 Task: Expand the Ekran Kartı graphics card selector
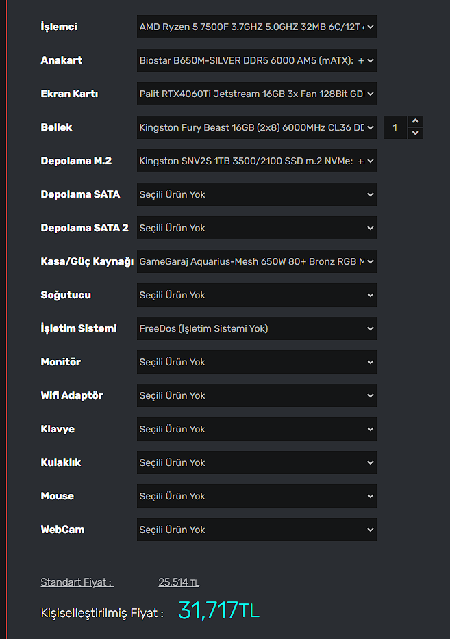[x=256, y=94]
